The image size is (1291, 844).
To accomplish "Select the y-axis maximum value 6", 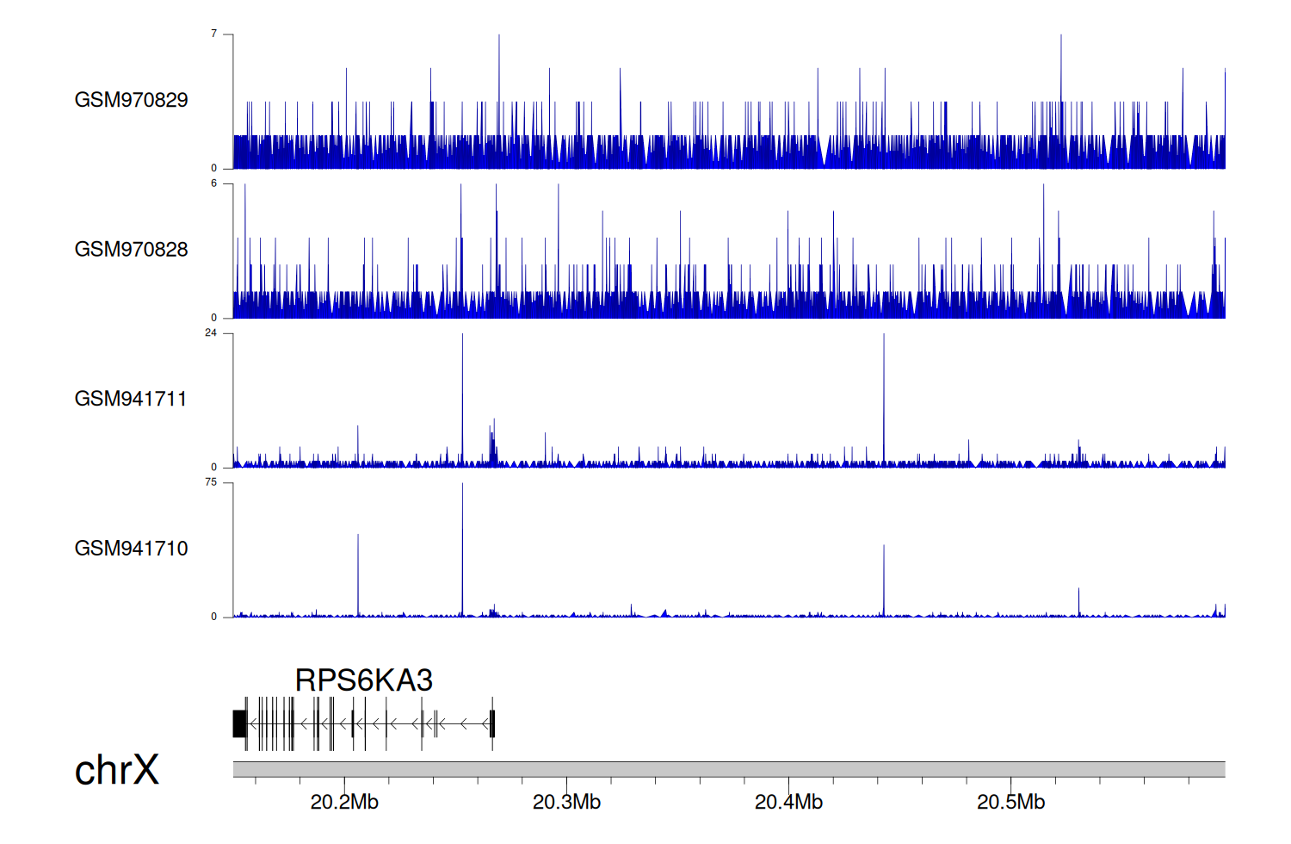I will point(213,183).
